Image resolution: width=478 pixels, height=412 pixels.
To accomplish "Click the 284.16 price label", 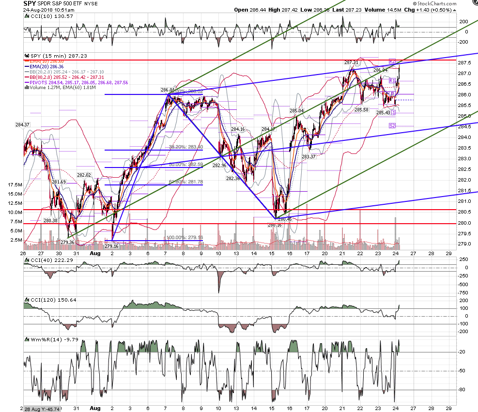I will [238, 129].
